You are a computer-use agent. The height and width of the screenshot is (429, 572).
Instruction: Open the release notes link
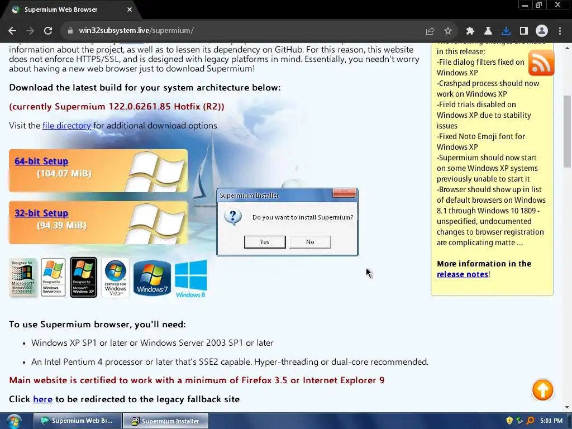click(462, 274)
